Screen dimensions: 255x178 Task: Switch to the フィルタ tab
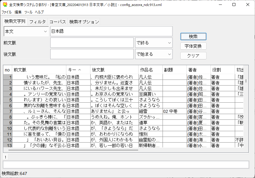[x=37, y=22]
